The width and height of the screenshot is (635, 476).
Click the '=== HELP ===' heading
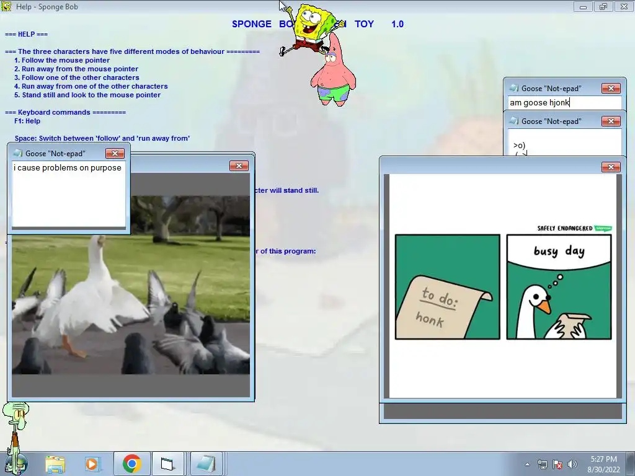(x=26, y=35)
